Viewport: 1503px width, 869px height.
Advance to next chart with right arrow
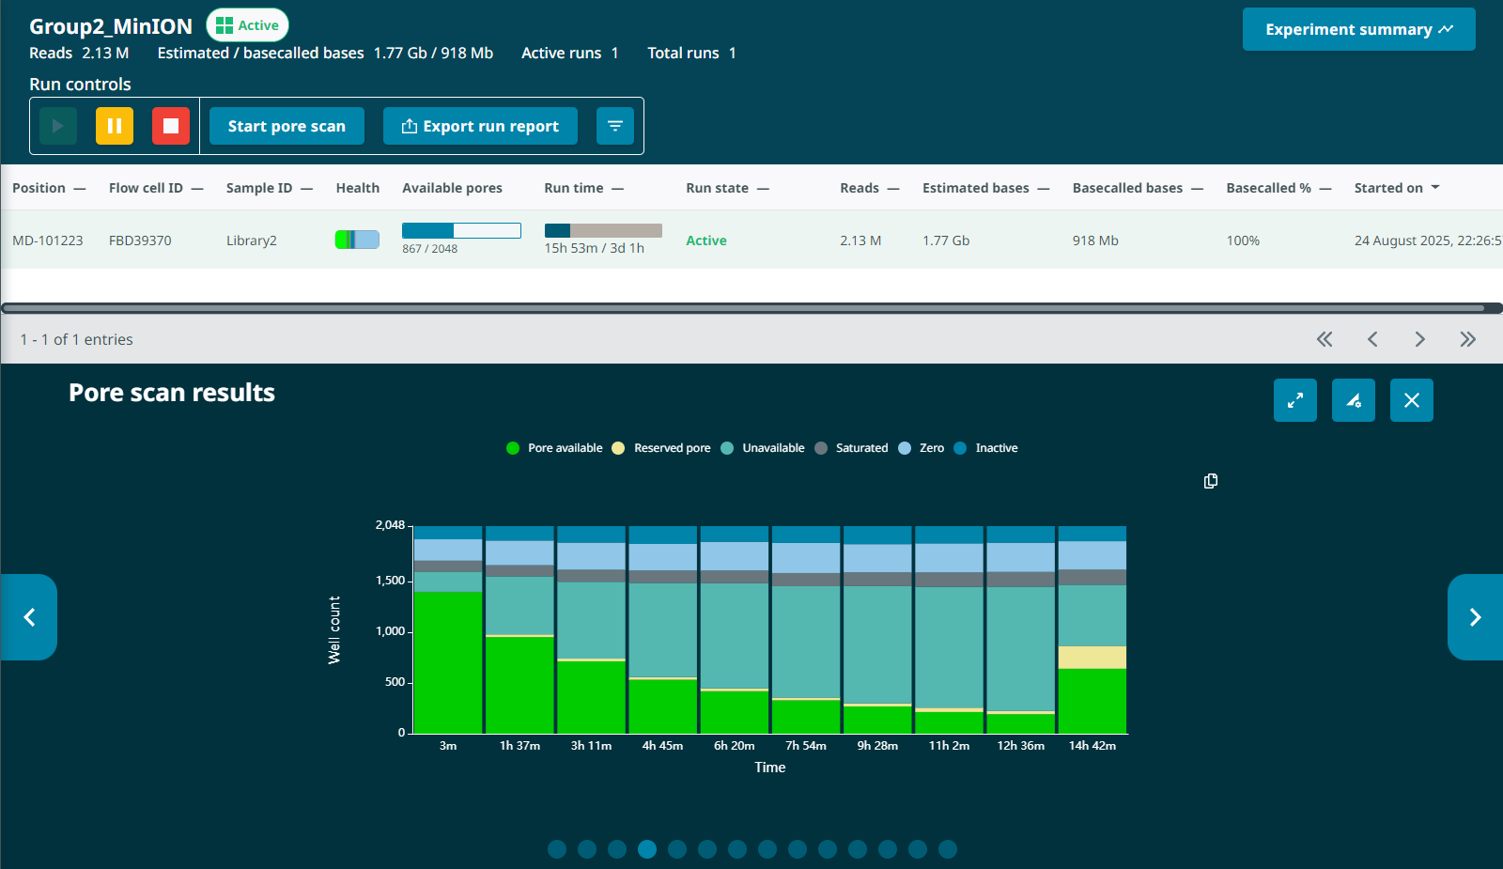pos(1475,617)
